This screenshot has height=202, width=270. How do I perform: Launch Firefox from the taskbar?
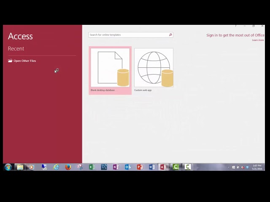(68, 167)
